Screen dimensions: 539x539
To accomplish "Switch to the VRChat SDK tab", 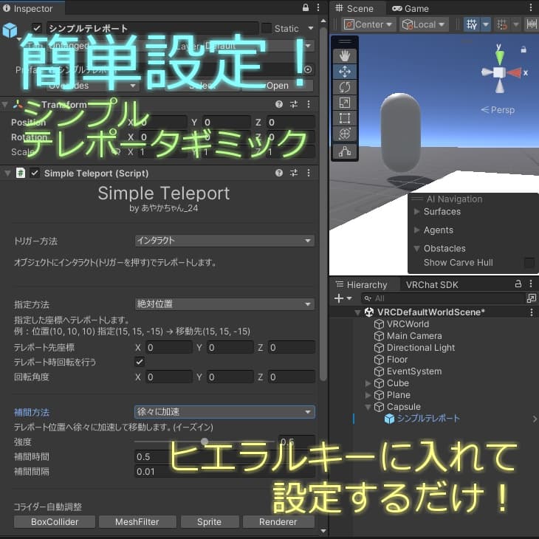I will [432, 284].
